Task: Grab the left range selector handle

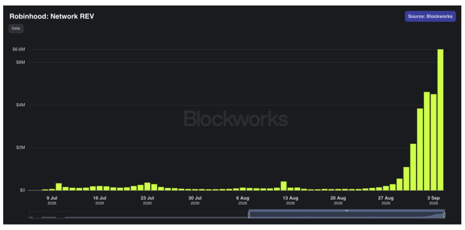Action: pyautogui.click(x=249, y=215)
